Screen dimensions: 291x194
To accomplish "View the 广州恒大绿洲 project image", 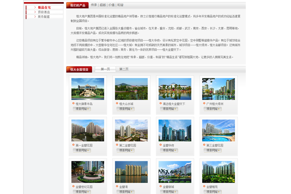I will point(219,89).
